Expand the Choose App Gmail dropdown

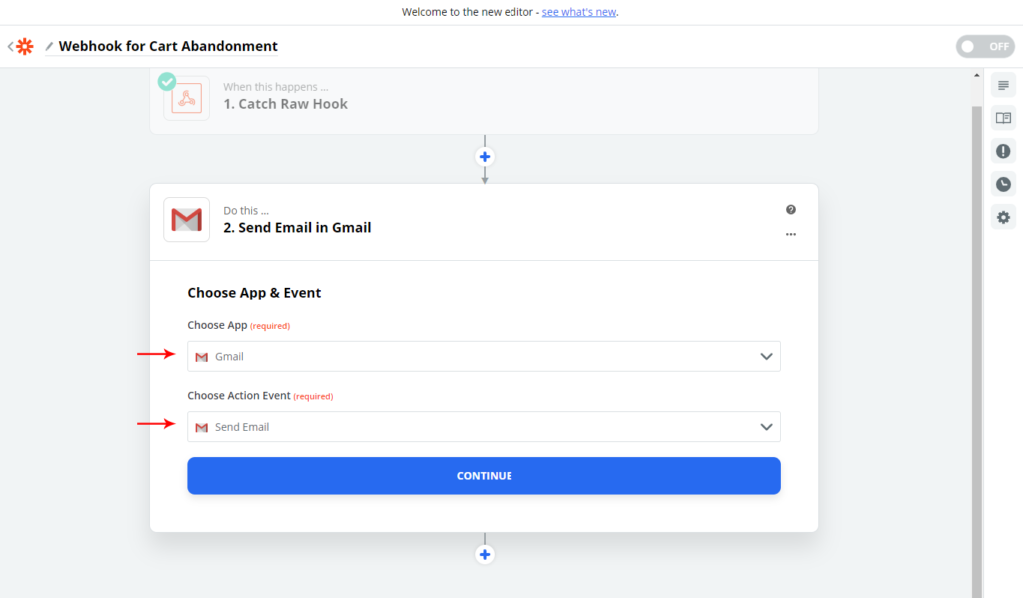[484, 357]
